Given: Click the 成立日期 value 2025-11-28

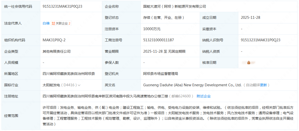Looking at the screenshot, I should 251,18.
